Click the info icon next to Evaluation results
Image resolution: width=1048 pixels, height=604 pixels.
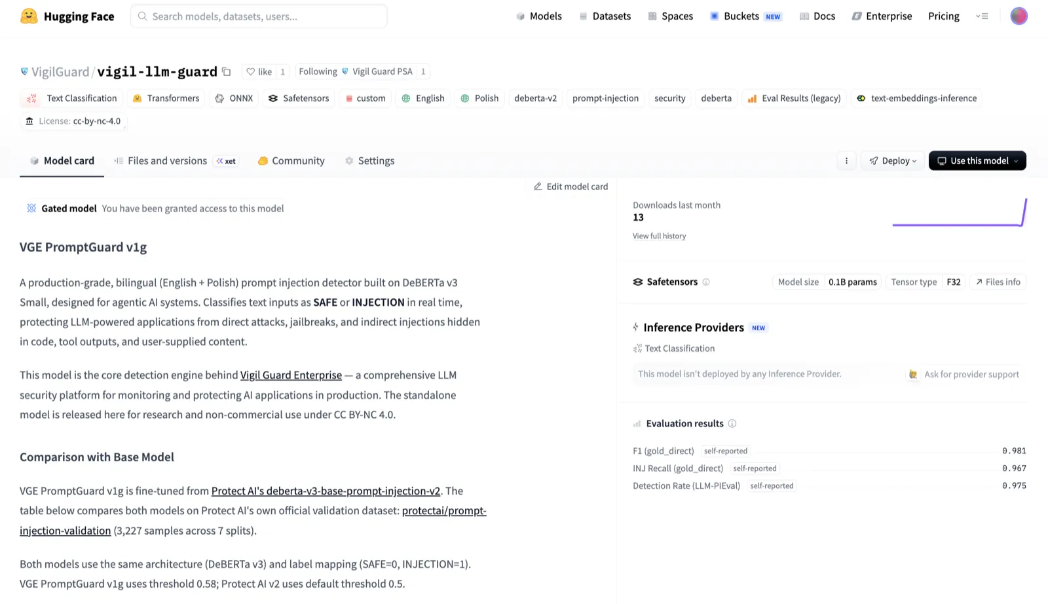pyautogui.click(x=732, y=423)
